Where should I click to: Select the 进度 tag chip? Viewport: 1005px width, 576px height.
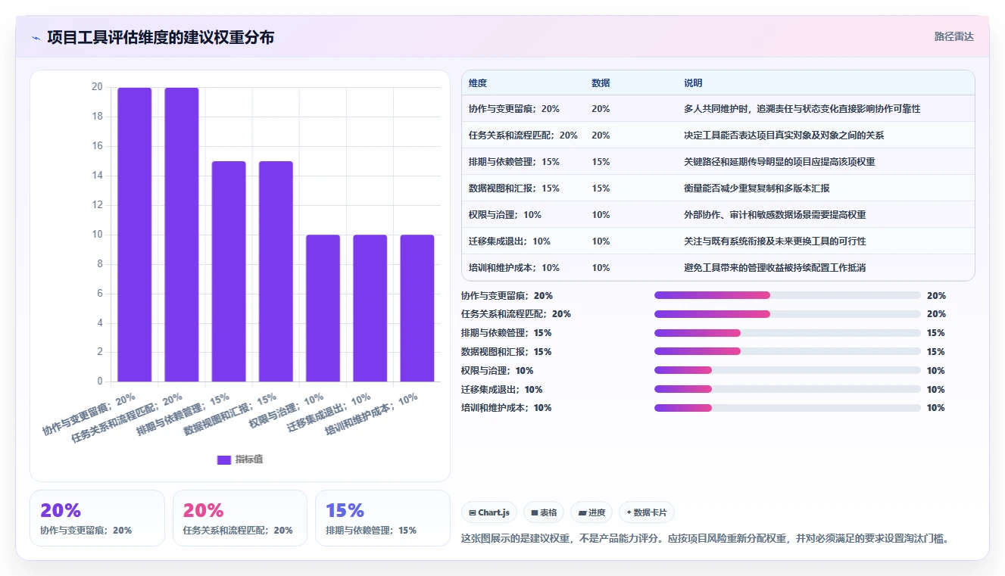point(591,512)
